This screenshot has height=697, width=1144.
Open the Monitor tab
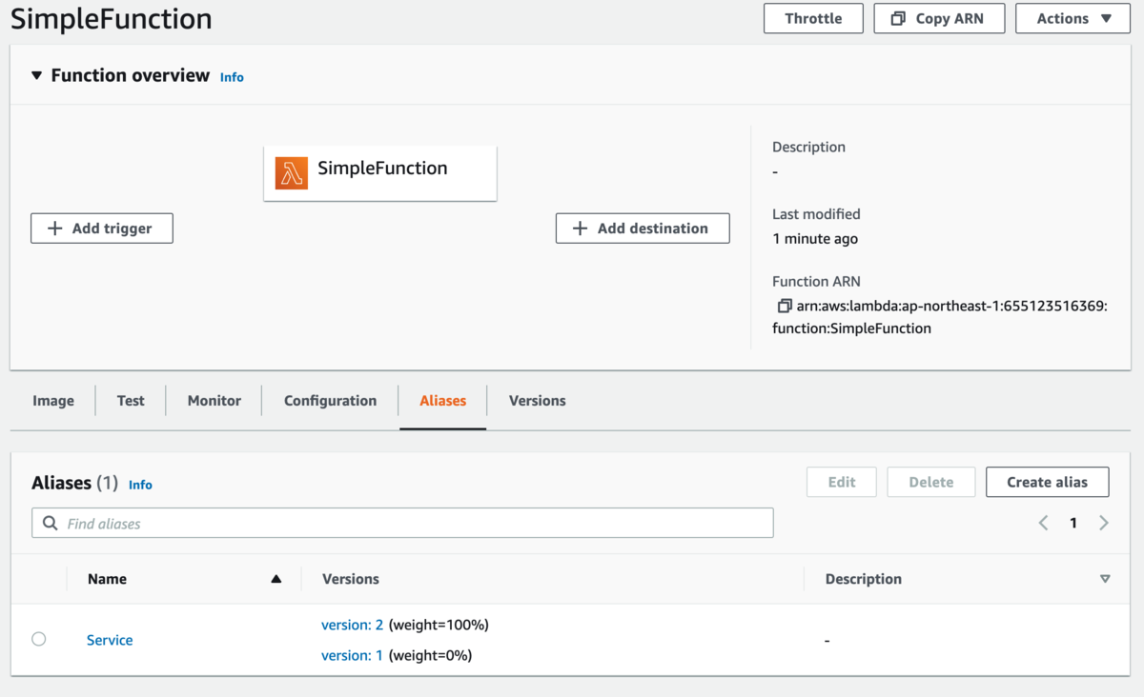[214, 401]
